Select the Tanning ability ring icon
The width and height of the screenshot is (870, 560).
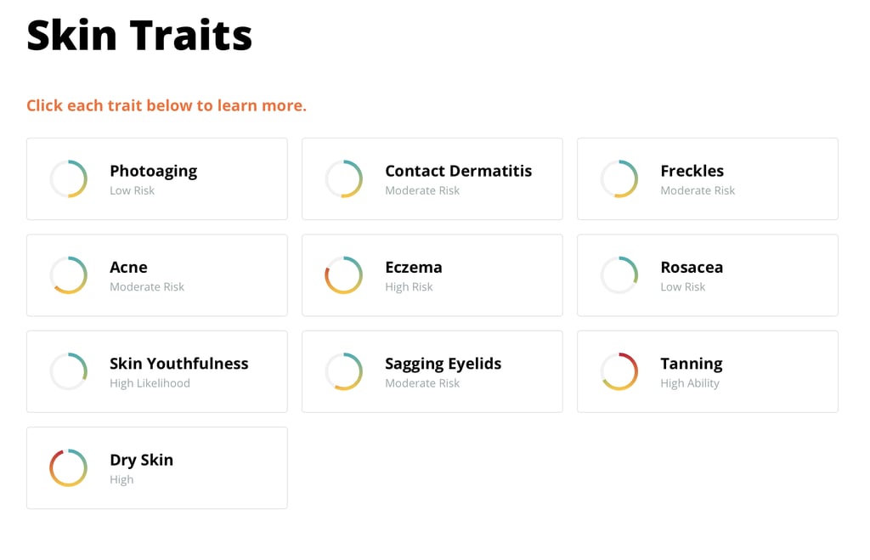(x=619, y=371)
